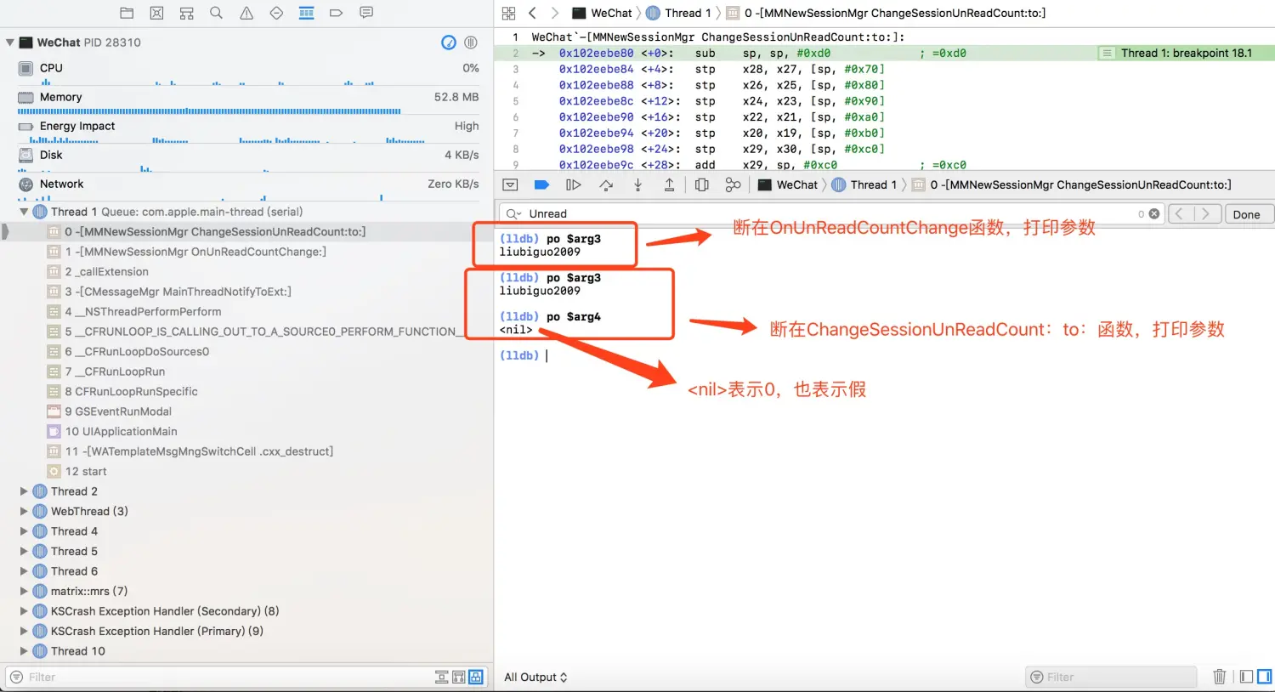Viewport: 1275px width, 692px height.
Task: Collapse the WeChat PID 28310 process
Action: click(x=10, y=43)
